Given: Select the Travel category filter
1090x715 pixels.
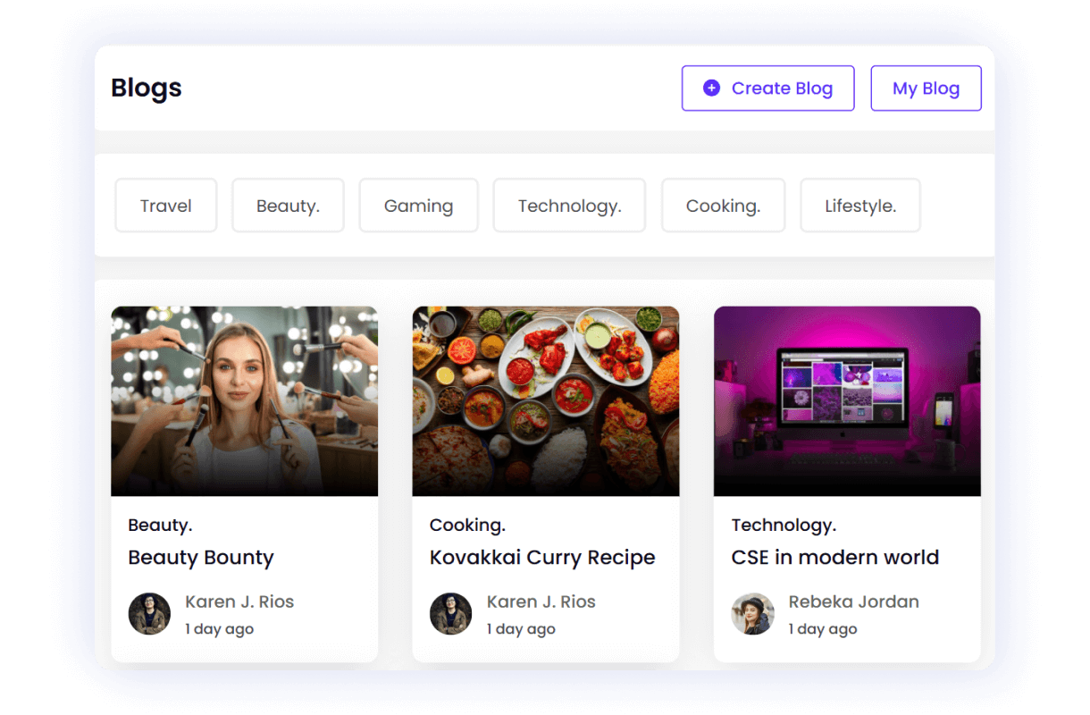Looking at the screenshot, I should coord(165,206).
